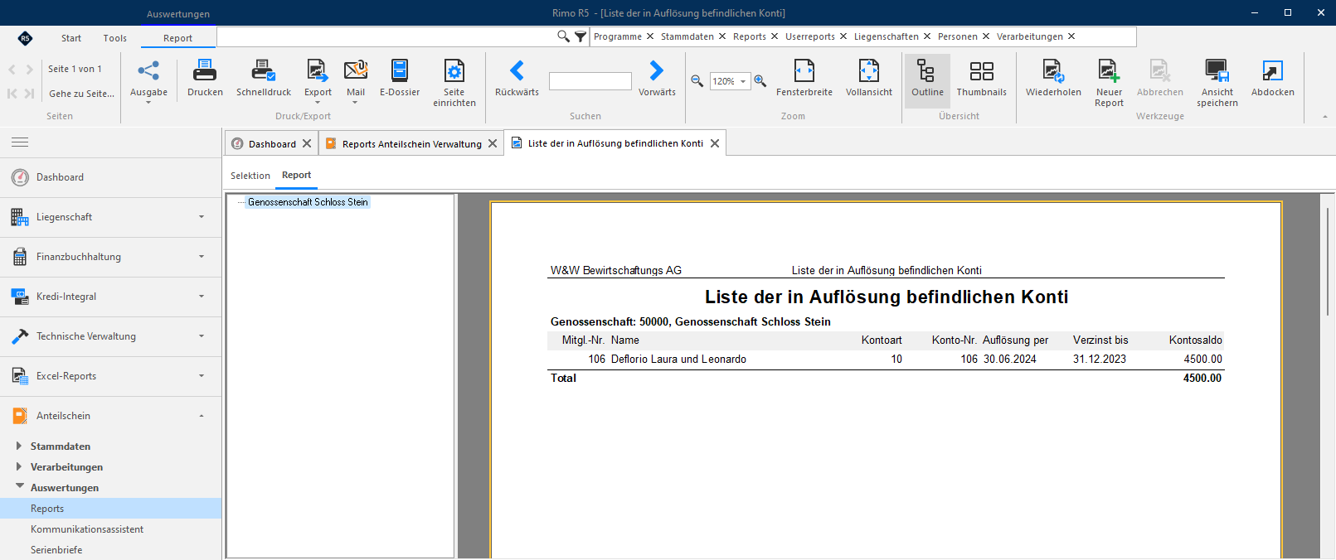Open the Ausgabe share menu
The width and height of the screenshot is (1336, 560).
pos(148,80)
